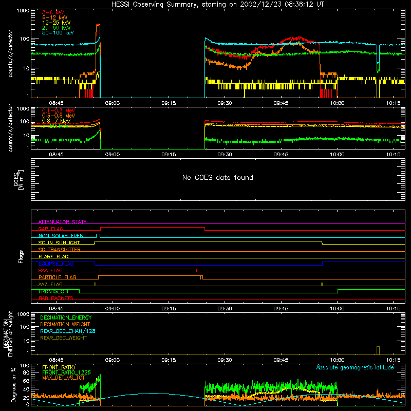Image resolution: width=411 pixels, height=411 pixels.
Task: Click the NON_SOLAR_EVENT cyan pulse on flag line
Action: [x=98, y=236]
